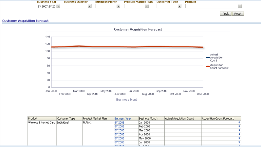
Task: Click the Reset button
Action: point(238,14)
